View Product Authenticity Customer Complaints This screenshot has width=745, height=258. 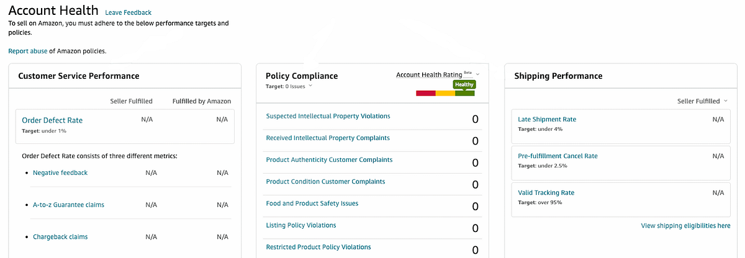tap(329, 160)
